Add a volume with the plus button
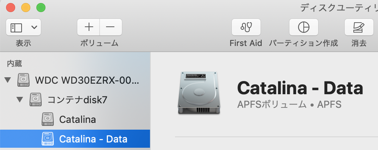Image resolution: width=378 pixels, height=150 pixels. (x=89, y=27)
